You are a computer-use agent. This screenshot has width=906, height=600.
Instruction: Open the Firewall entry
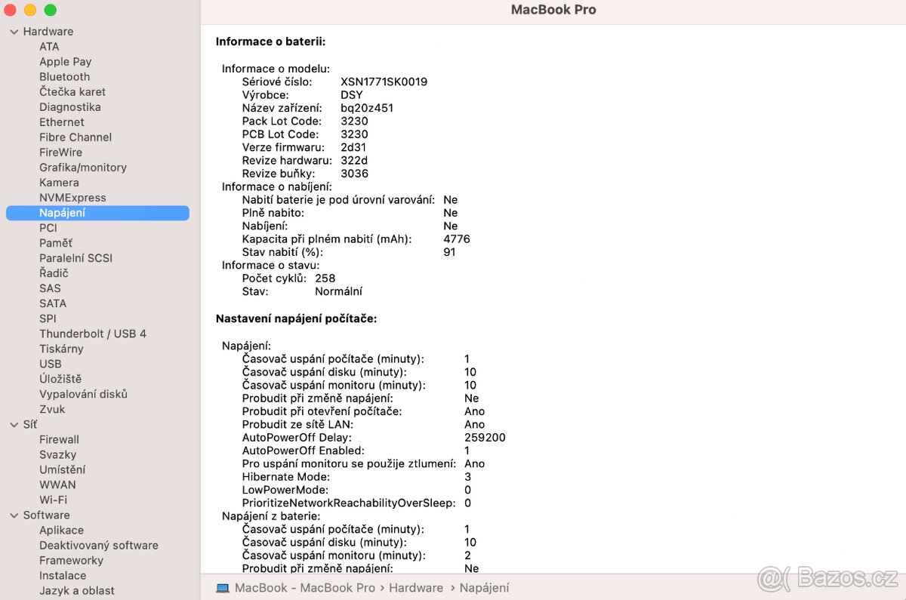[59, 440]
